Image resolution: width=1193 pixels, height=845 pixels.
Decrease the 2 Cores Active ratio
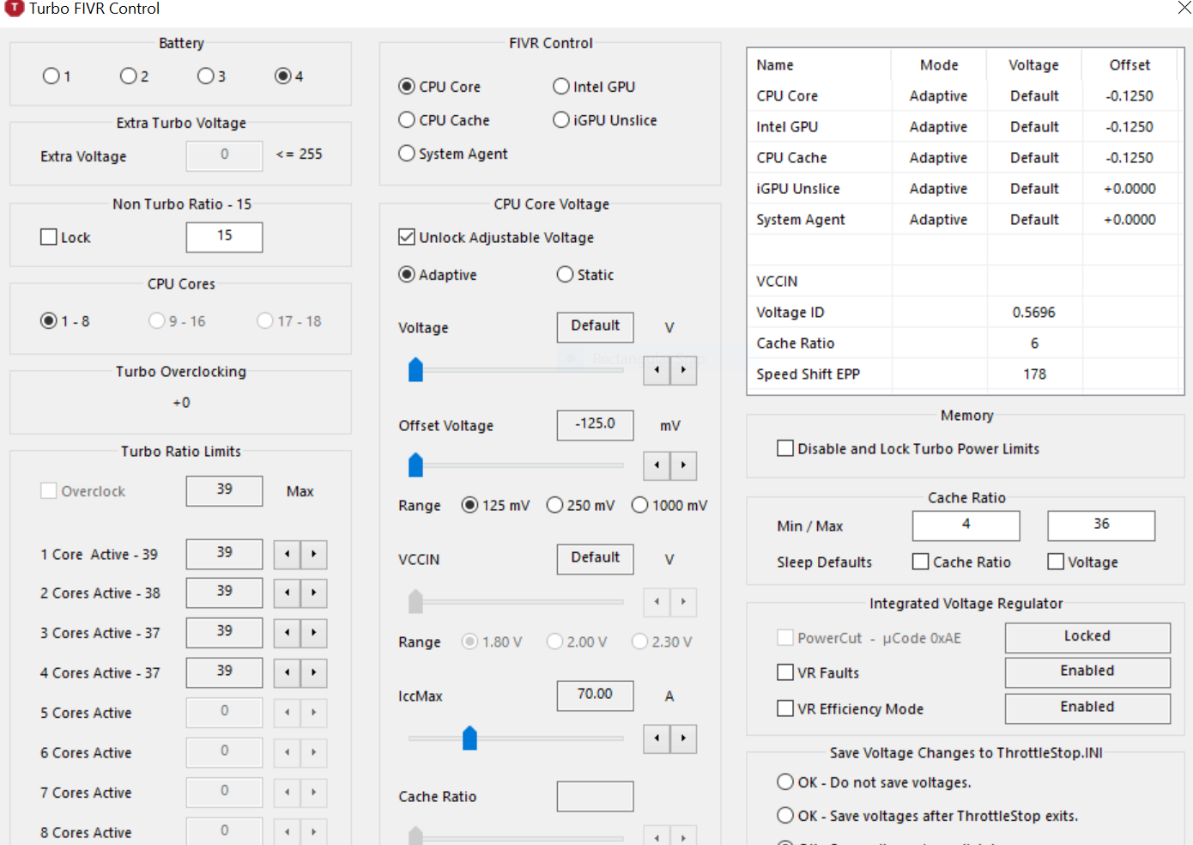[288, 593]
